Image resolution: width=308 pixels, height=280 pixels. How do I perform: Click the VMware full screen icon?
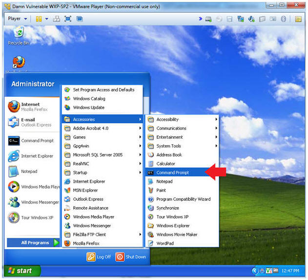click(68, 19)
